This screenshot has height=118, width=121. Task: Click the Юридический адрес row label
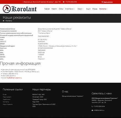point(7,46)
